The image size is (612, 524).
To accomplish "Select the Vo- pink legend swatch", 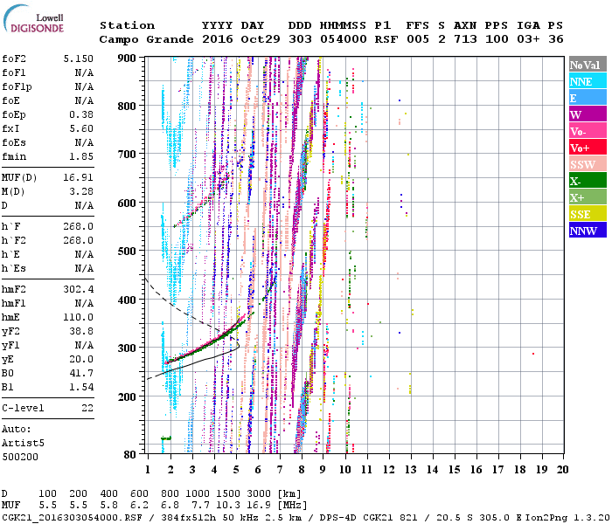I will tap(588, 131).
